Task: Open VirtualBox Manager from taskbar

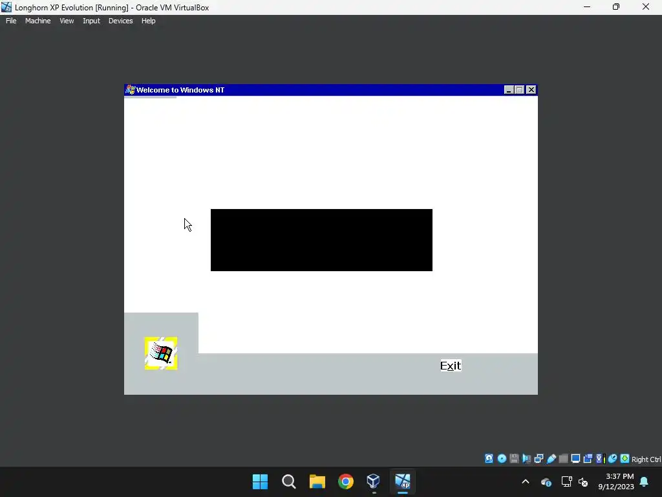Action: tap(374, 481)
